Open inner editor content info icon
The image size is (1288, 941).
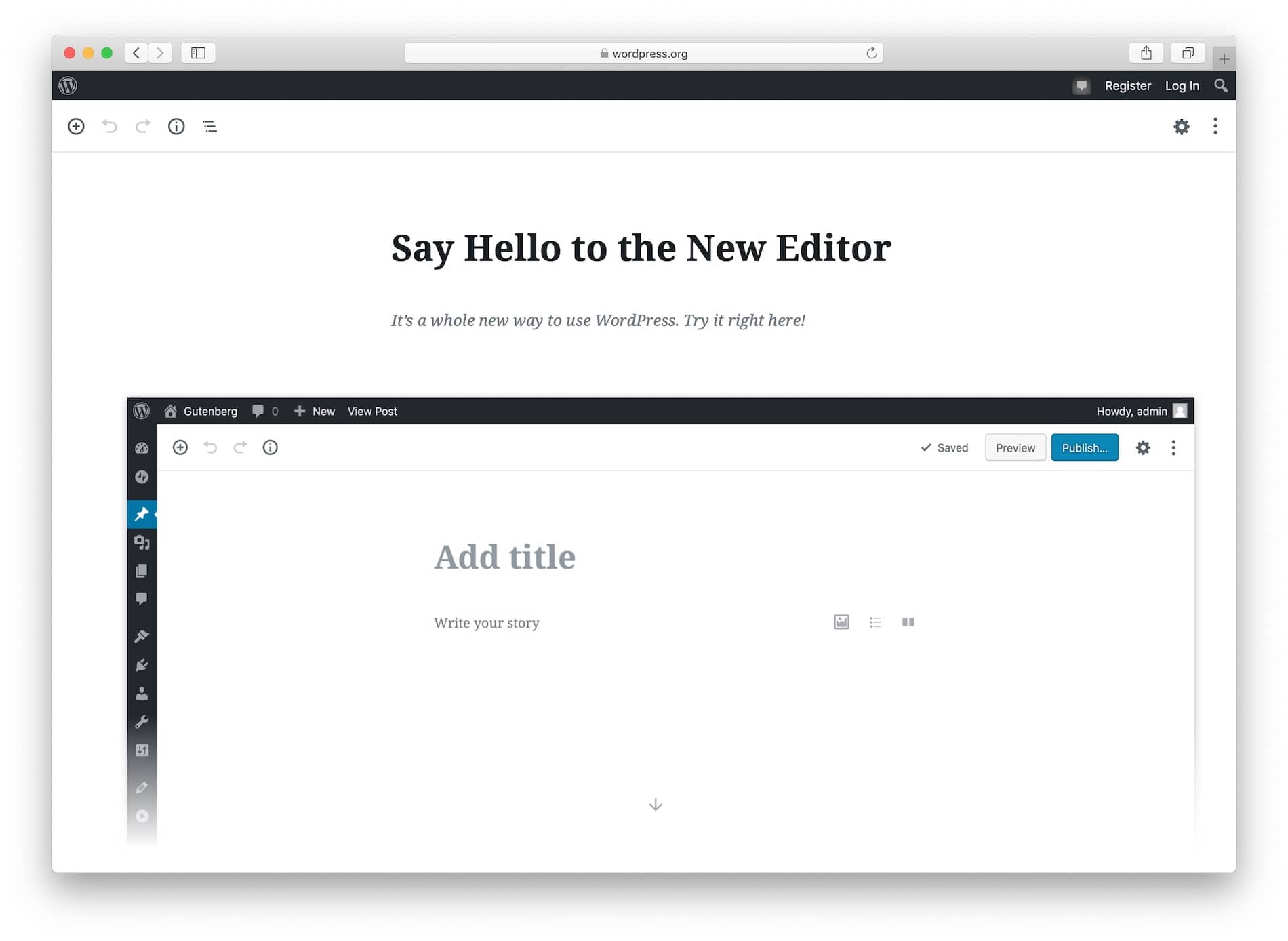click(x=270, y=447)
